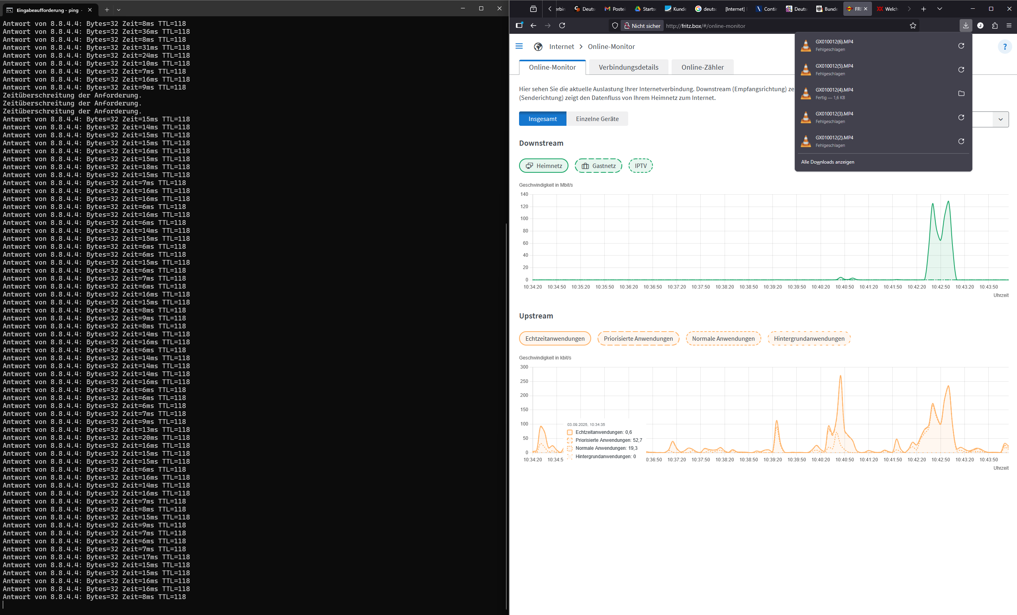1017x615 pixels.
Task: Close the Eingabeaufforderung ping terminal tab
Action: click(90, 10)
